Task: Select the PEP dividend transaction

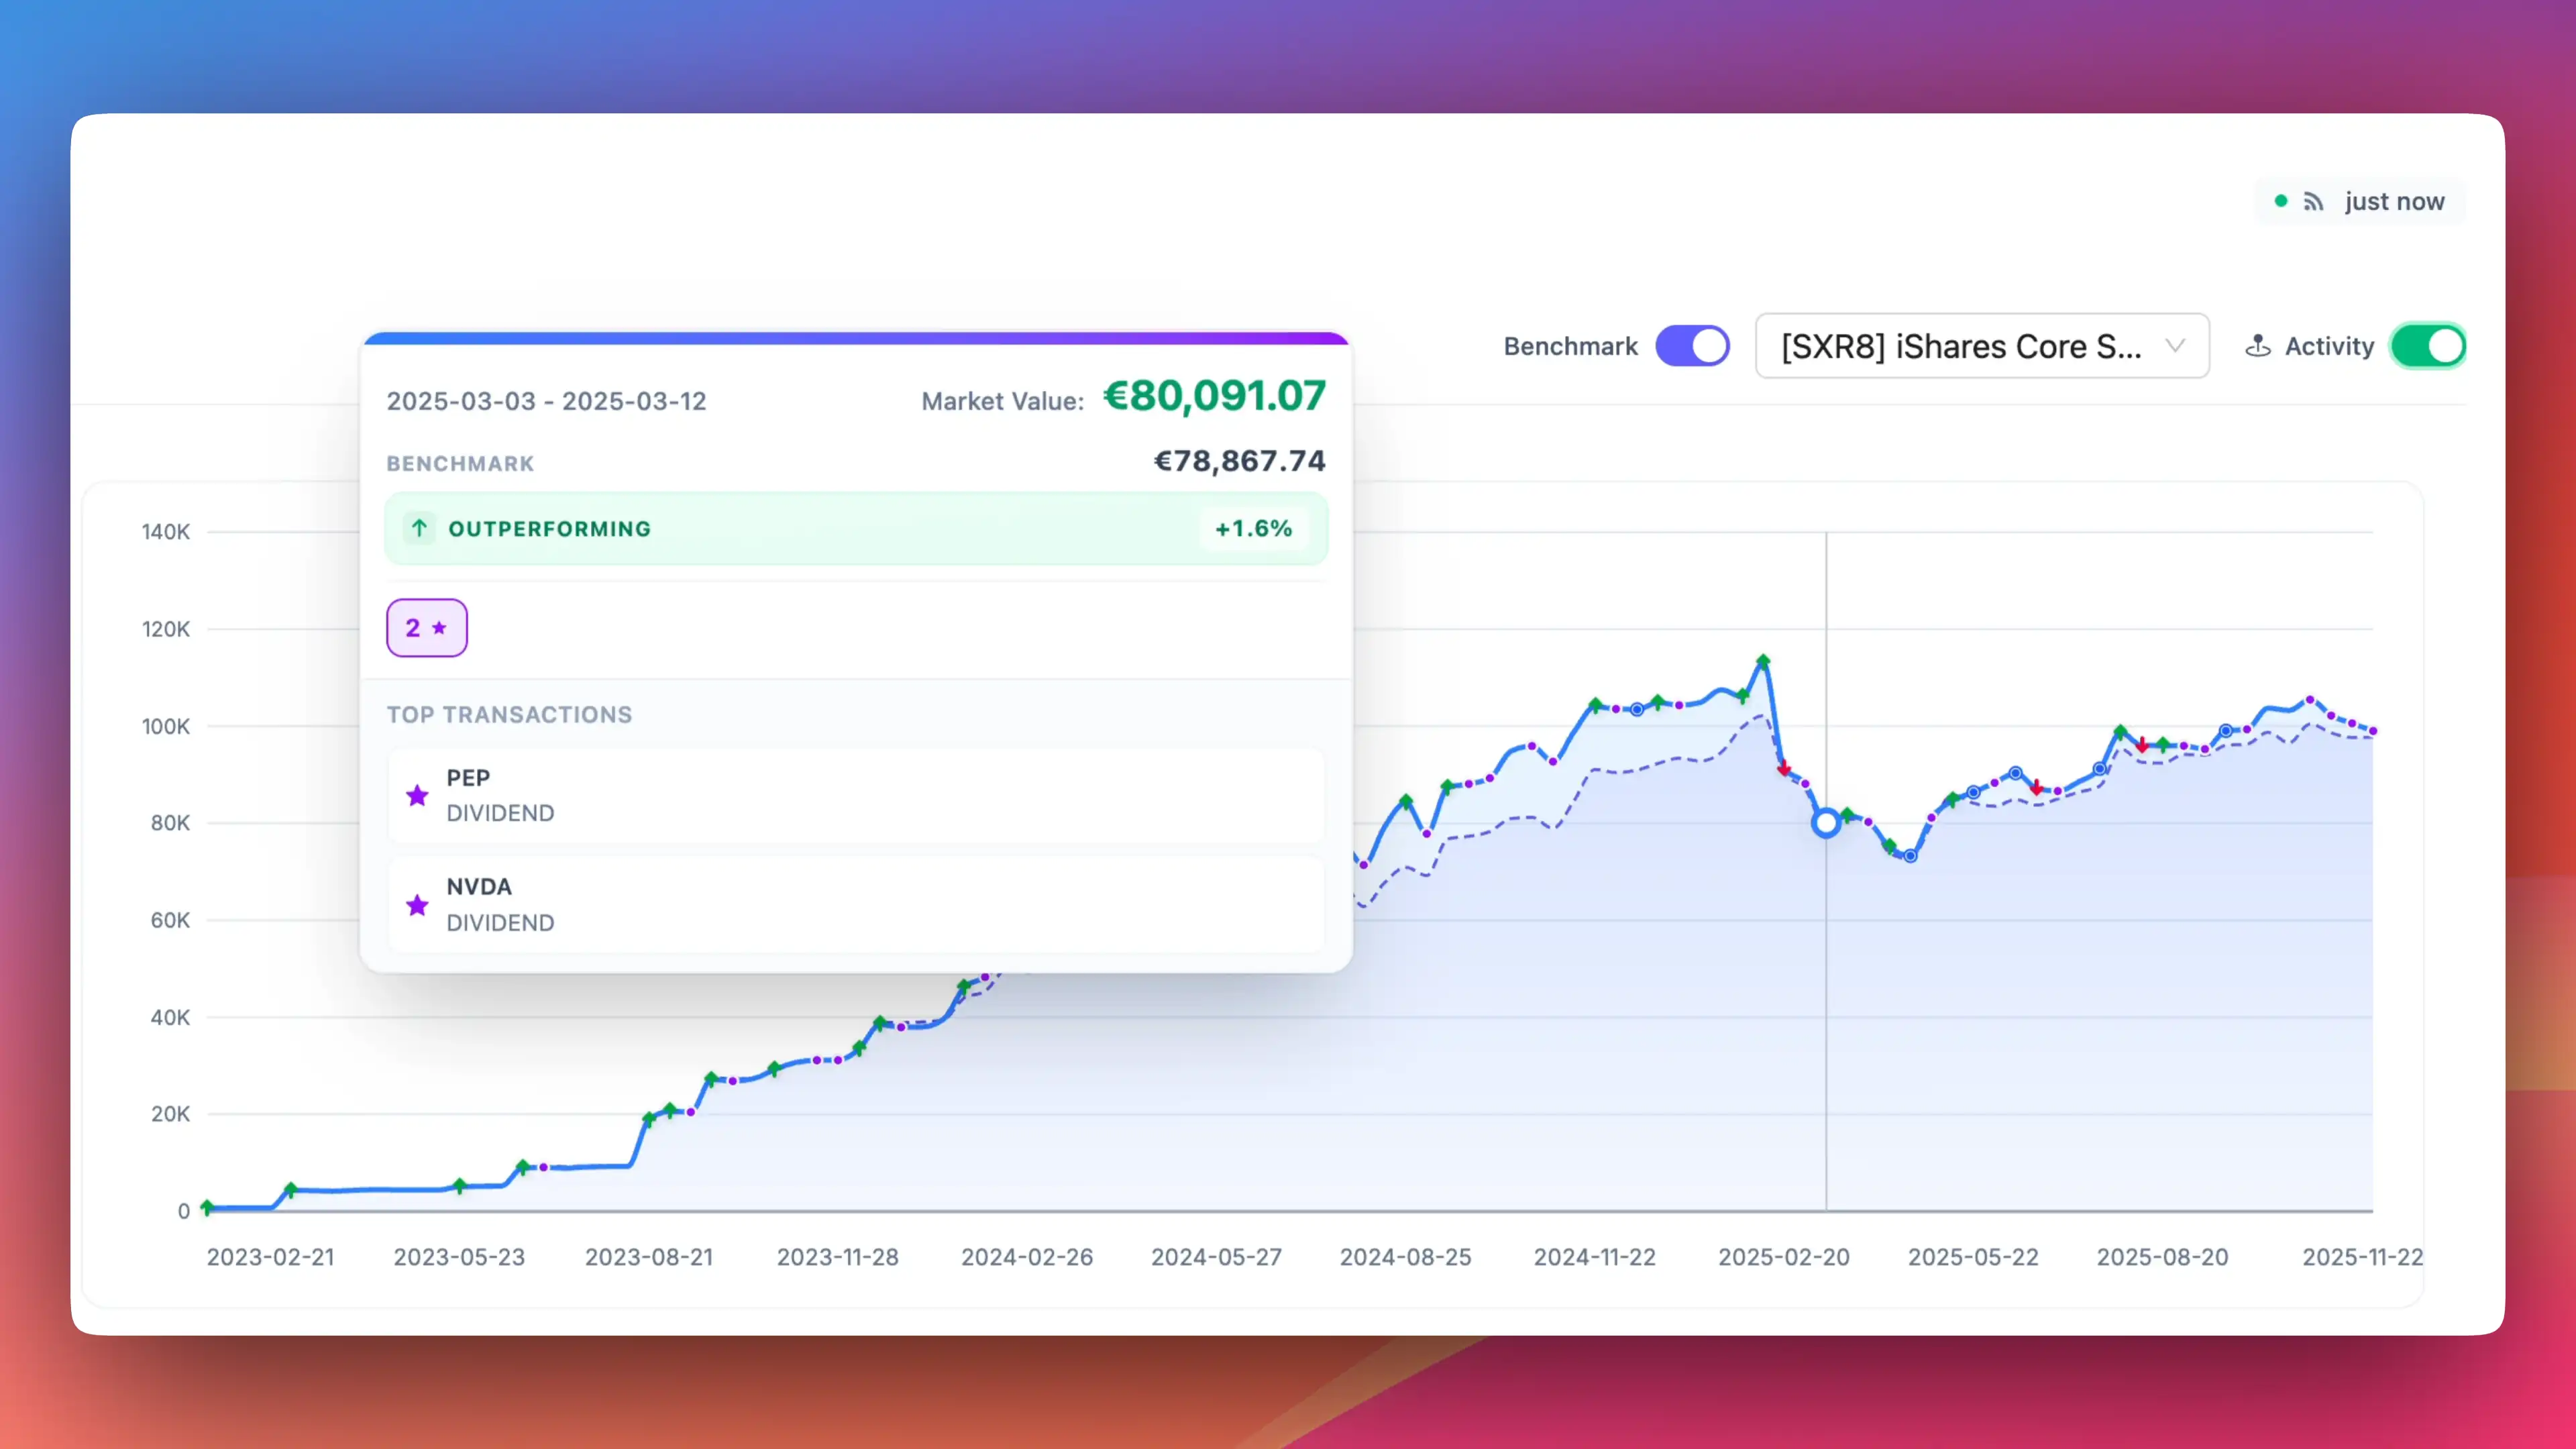Action: [856, 796]
